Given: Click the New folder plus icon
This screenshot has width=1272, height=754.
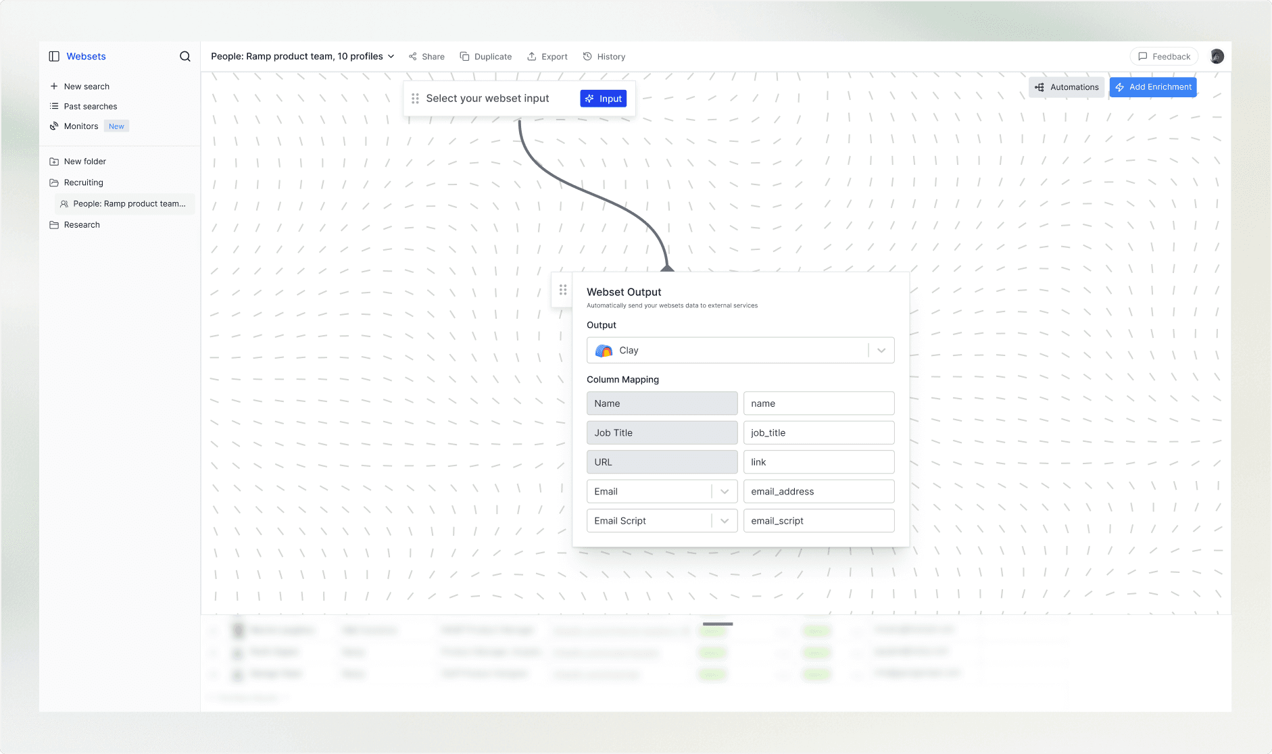Looking at the screenshot, I should (54, 161).
